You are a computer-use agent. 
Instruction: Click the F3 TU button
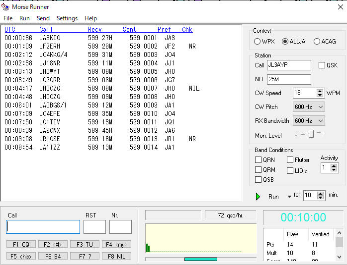pos(85,244)
